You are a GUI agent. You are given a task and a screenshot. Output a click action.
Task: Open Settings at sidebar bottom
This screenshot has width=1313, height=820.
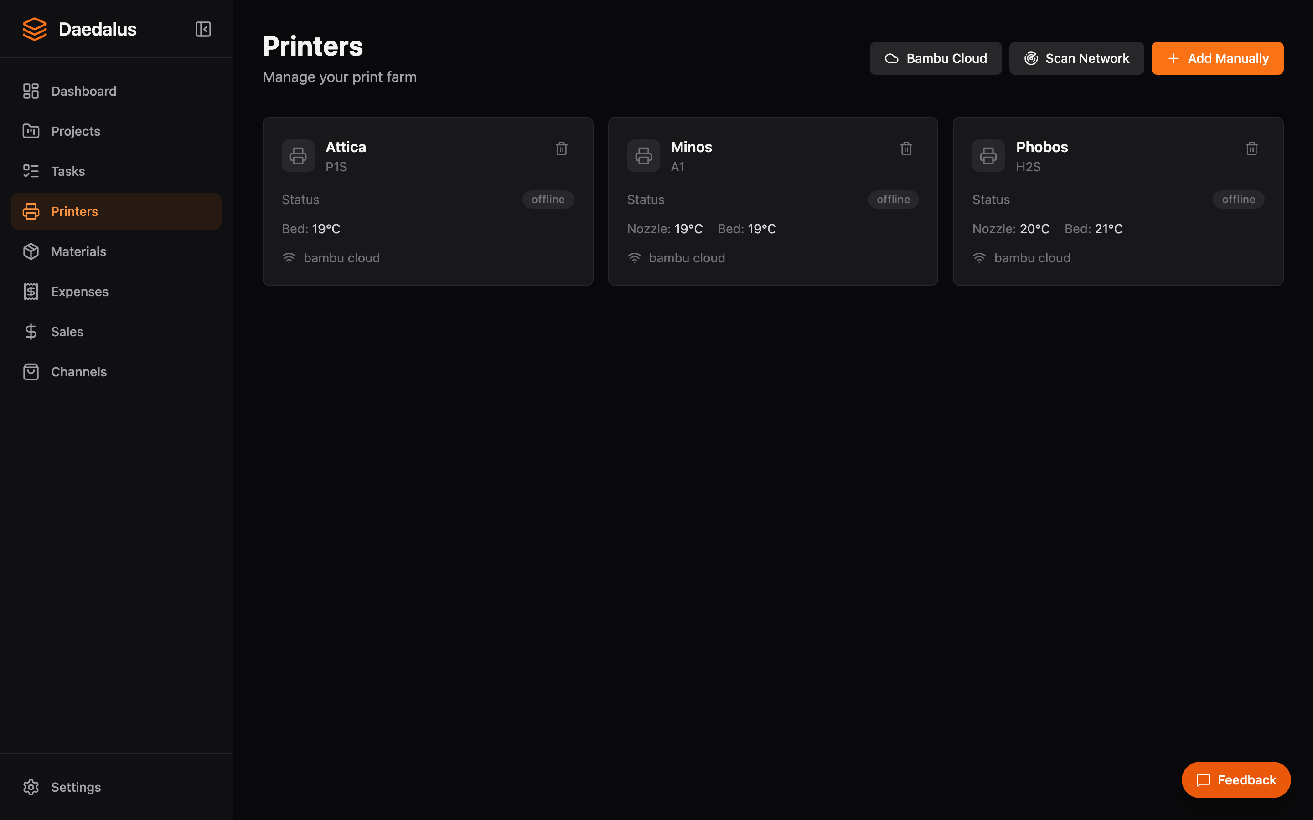76,788
